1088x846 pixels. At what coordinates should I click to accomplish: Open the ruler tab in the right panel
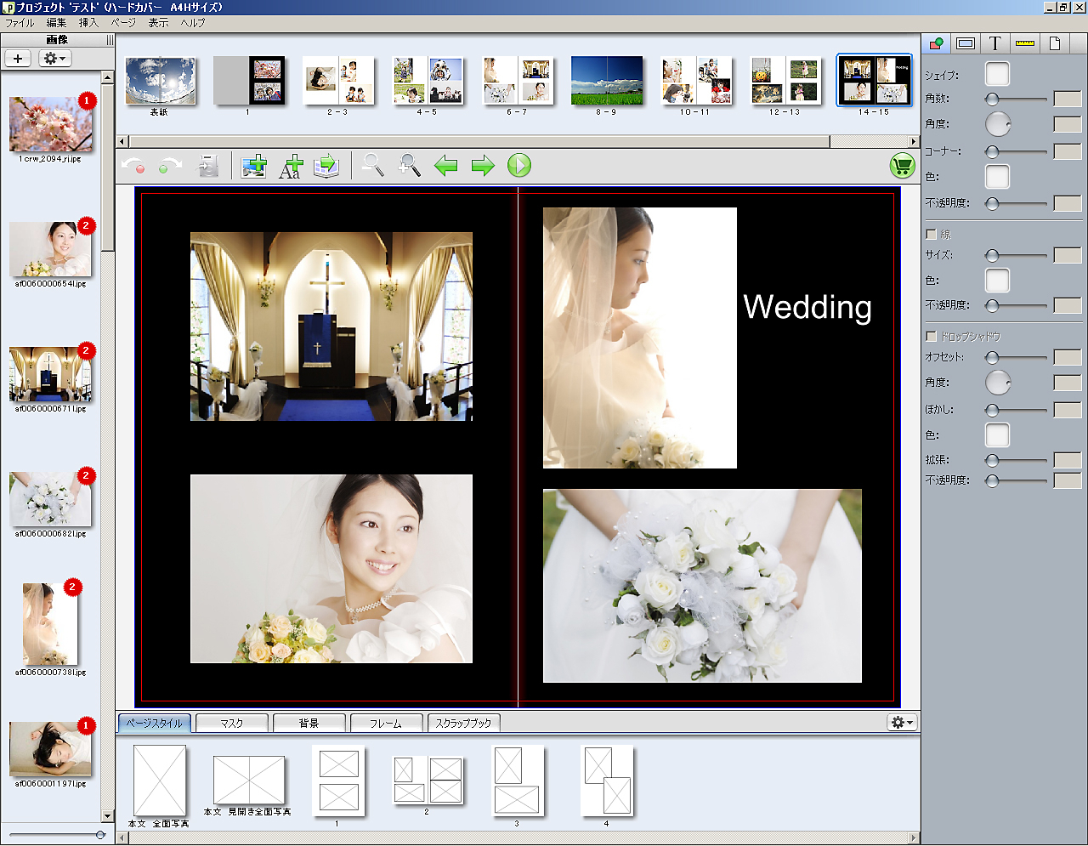(1024, 43)
